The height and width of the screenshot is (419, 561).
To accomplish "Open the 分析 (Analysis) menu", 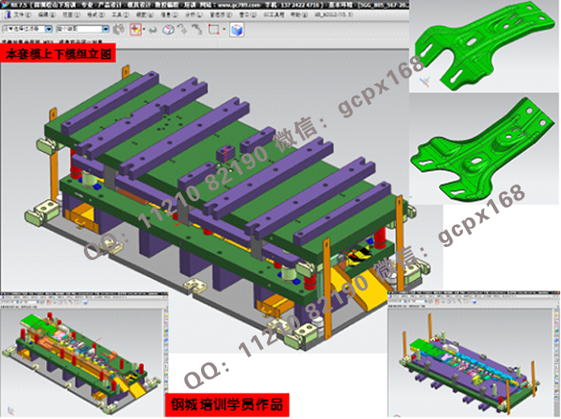I will tap(191, 15).
